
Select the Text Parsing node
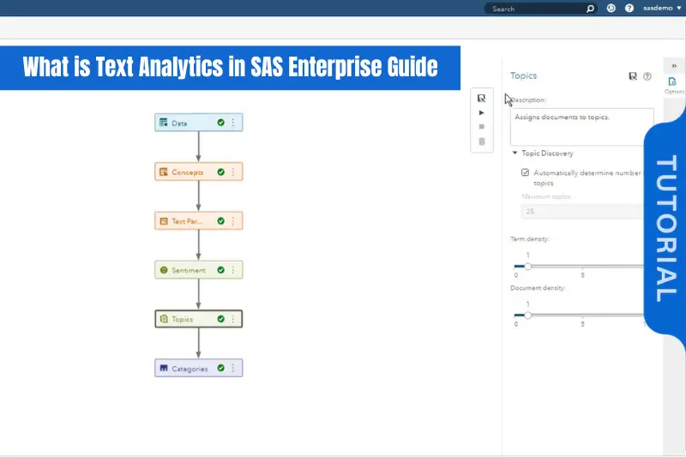coord(199,221)
